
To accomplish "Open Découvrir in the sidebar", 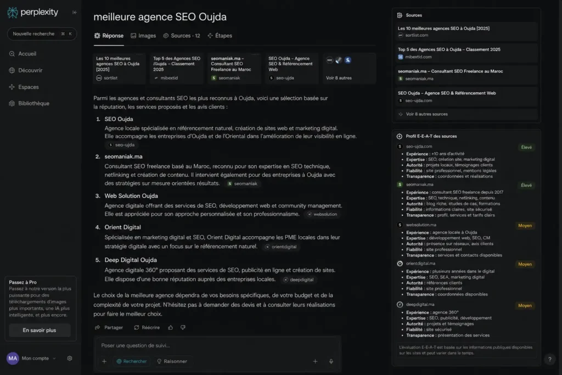I will [x=26, y=70].
